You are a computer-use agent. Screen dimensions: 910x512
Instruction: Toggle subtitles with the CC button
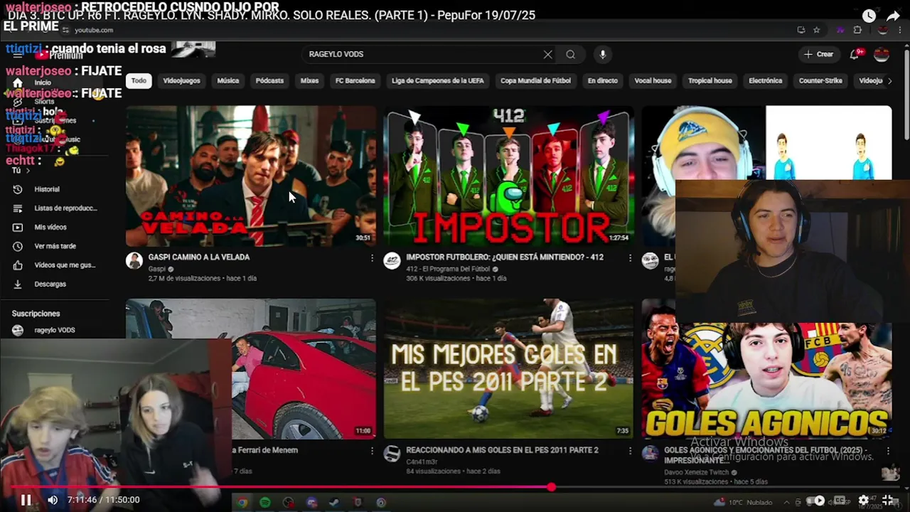coord(840,500)
